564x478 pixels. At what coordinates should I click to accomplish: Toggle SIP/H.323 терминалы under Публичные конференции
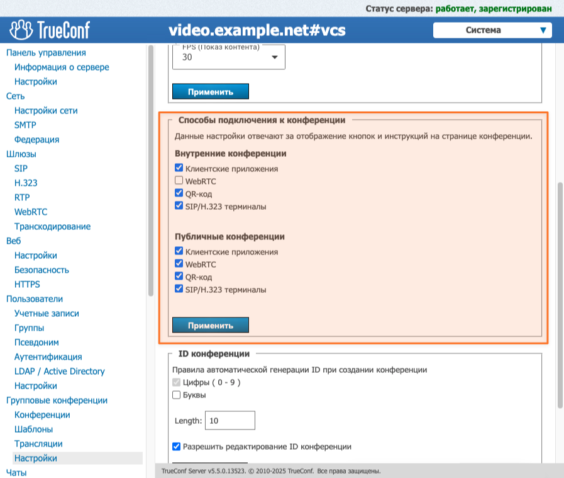(x=179, y=288)
